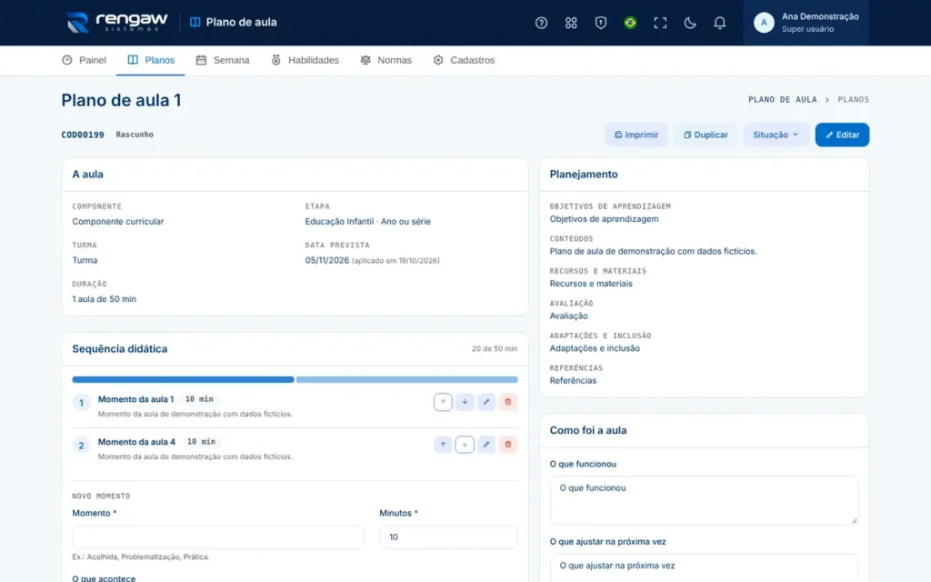Screen dimensions: 931x582
Task: Select the Planos tab
Action: (x=151, y=60)
